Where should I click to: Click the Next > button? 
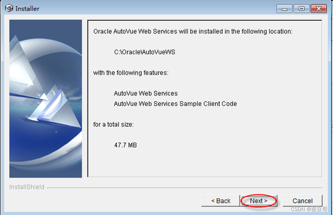(x=259, y=200)
